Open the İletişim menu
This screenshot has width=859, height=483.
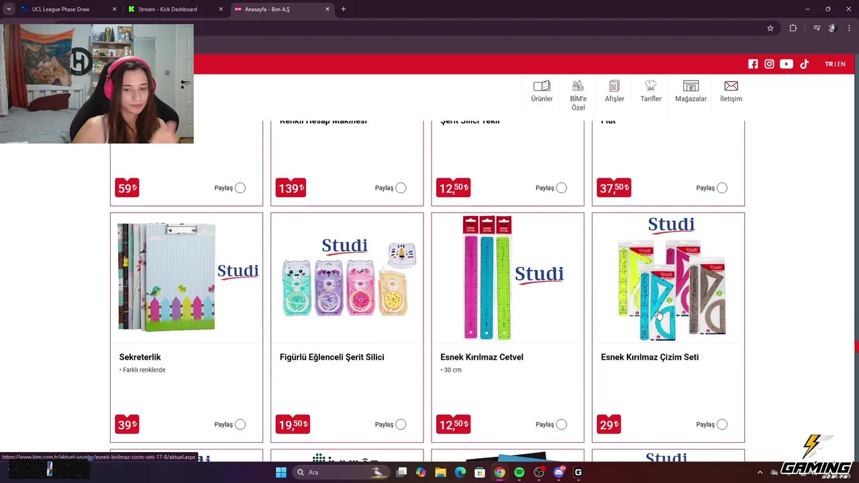[731, 91]
